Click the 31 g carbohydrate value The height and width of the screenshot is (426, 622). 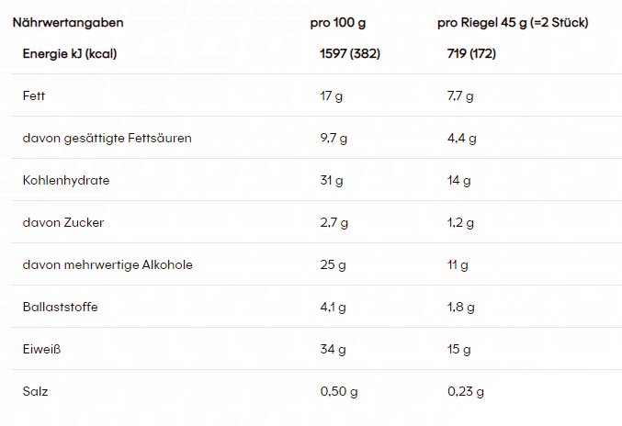tap(332, 181)
